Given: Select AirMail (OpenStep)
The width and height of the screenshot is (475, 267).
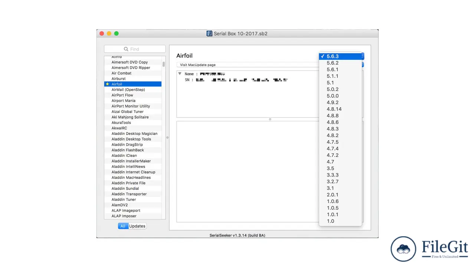Looking at the screenshot, I should pos(133,90).
